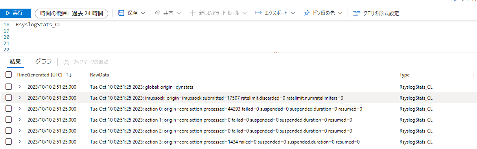Click the 保存 floppy disk icon
Screen dimensions: 477x149
121,13
